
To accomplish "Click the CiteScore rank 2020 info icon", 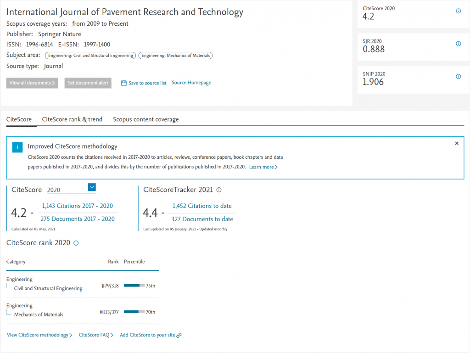I will coord(76,243).
